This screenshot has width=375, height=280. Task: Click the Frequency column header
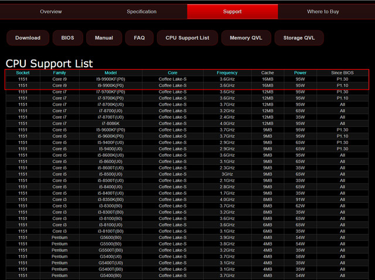click(x=227, y=72)
